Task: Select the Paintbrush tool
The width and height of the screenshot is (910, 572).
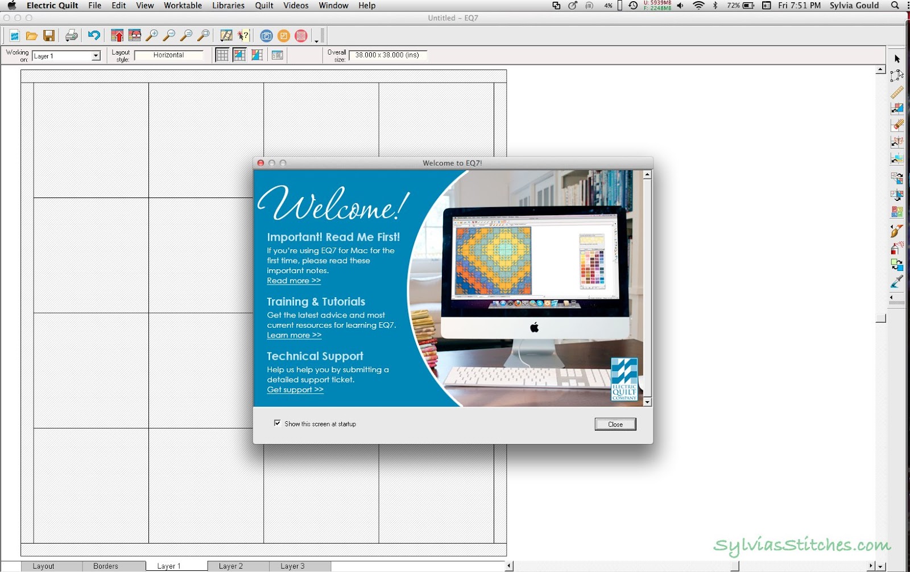Action: coord(897,231)
